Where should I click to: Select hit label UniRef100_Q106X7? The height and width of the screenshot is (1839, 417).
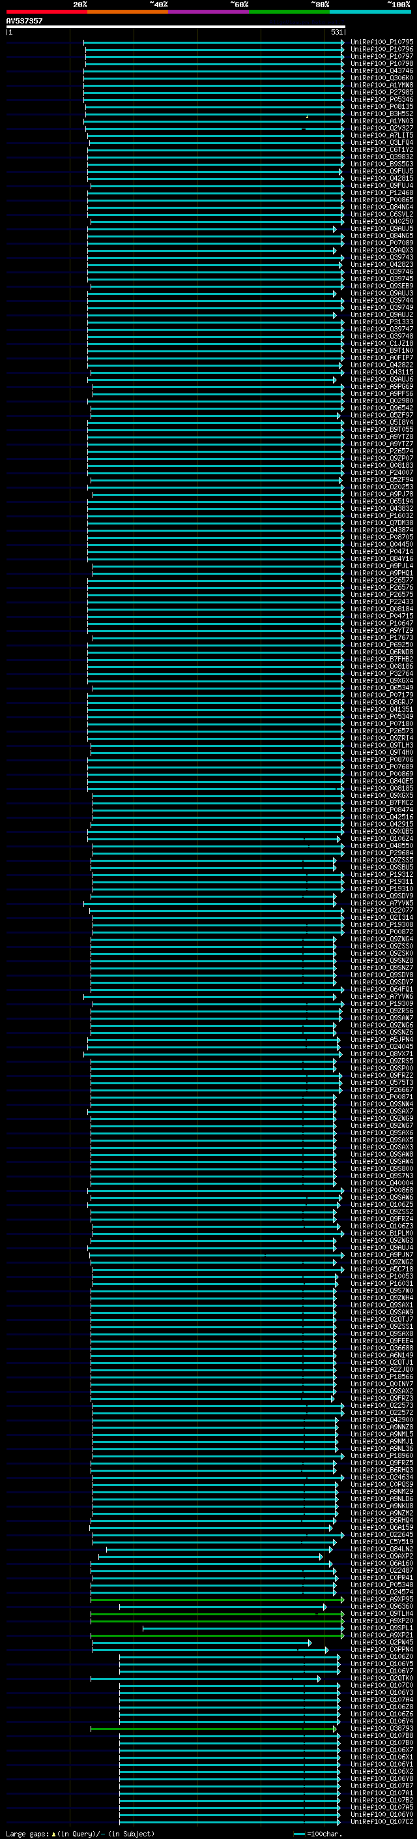point(382,1750)
